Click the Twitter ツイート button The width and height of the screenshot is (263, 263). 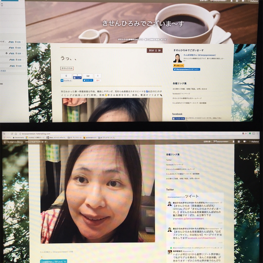pyautogui.click(x=88, y=80)
